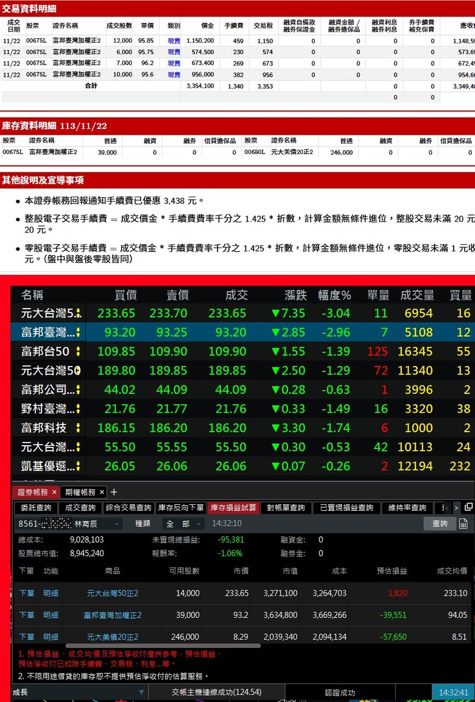Screen dimensions: 475x702
Task: Click product link 元大美債20正2 in holdings
Action: [x=113, y=637]
